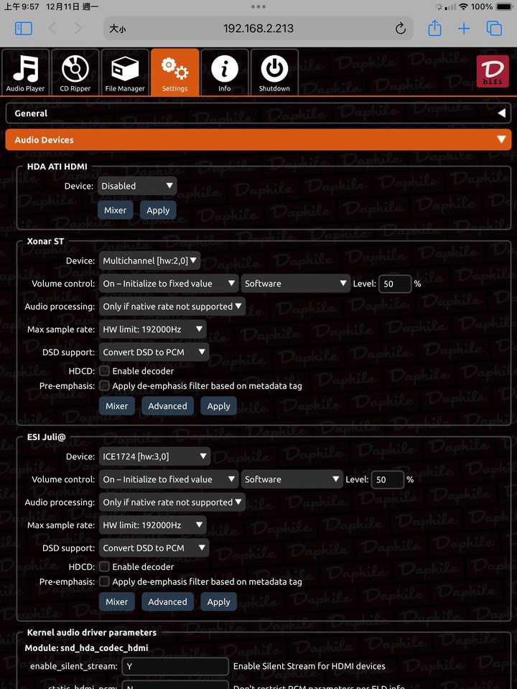Open ESI Juli@ Software volume type dropdown

click(x=292, y=479)
